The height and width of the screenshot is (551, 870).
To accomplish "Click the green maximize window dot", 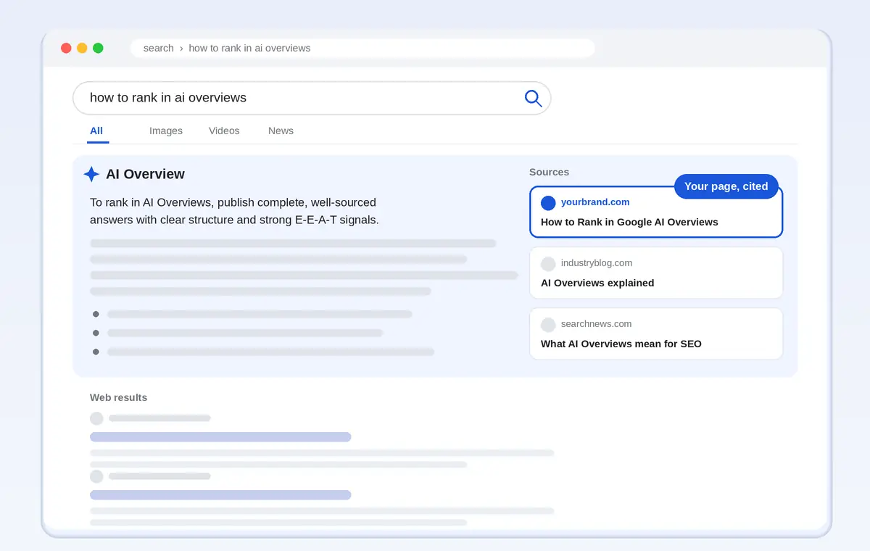I will coord(98,48).
